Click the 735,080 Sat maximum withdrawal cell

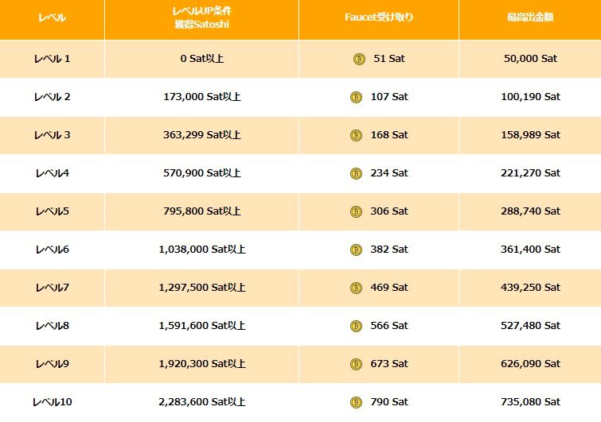click(529, 402)
